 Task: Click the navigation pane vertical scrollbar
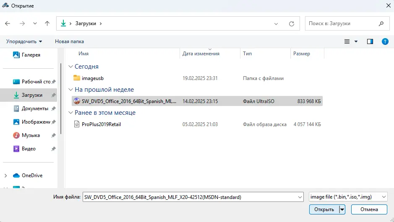[x=61, y=98]
